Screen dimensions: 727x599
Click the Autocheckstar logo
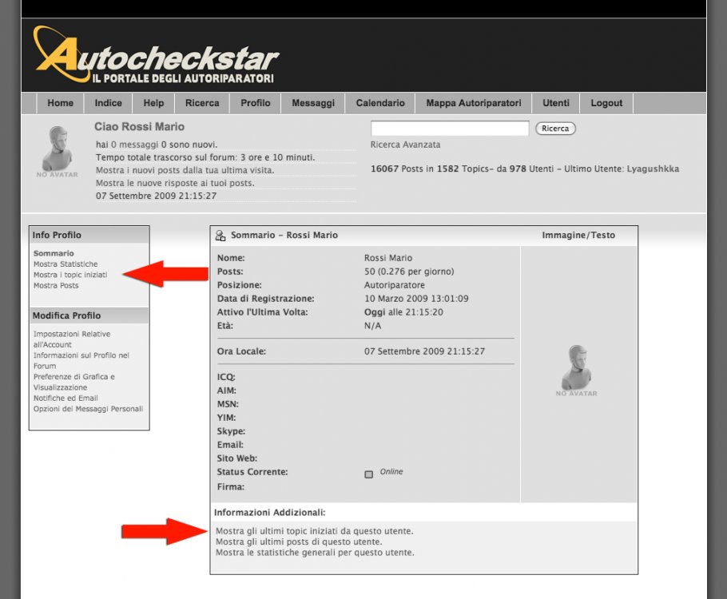156,56
